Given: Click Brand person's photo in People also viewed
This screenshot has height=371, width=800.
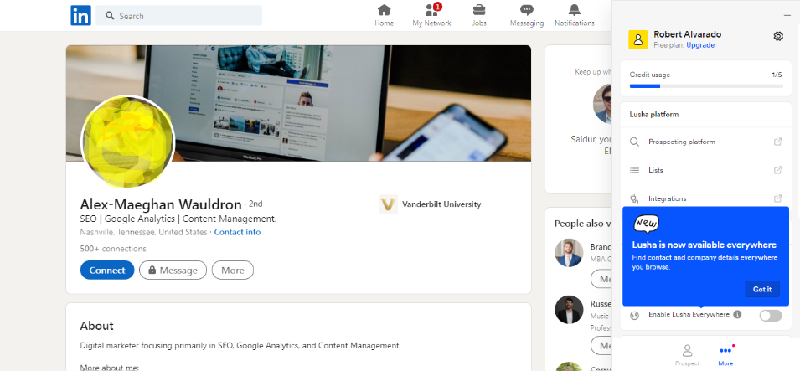Looking at the screenshot, I should [x=569, y=253].
